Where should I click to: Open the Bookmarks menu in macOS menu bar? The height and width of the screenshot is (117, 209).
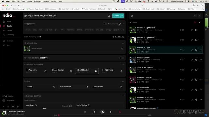(38, 1)
